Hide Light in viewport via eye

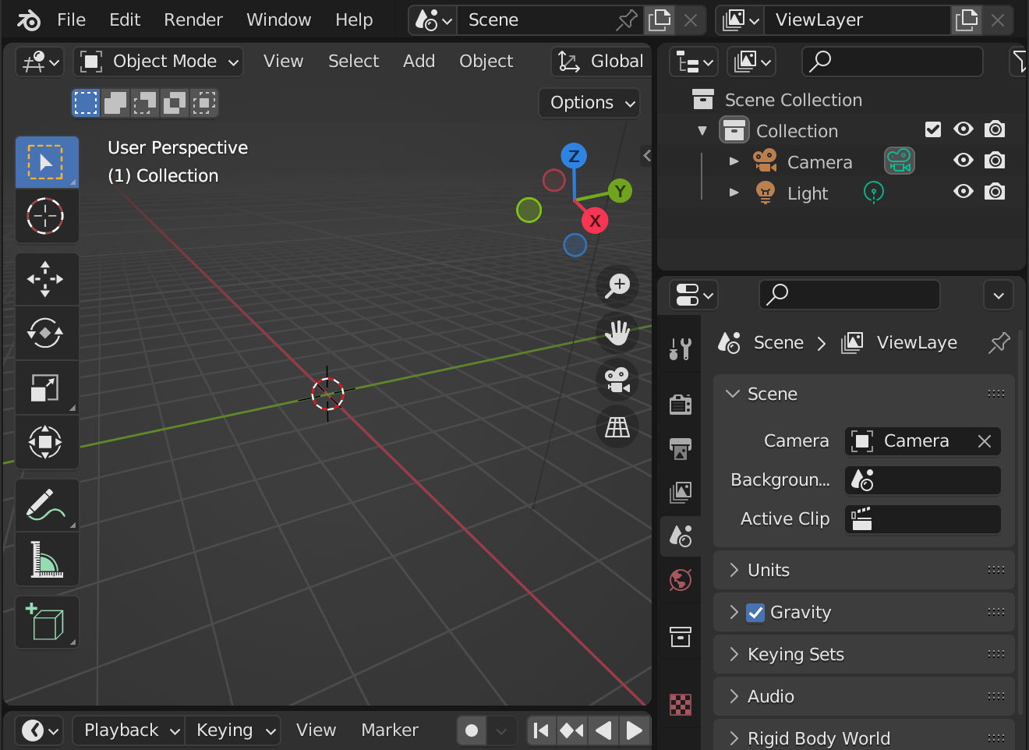[964, 192]
